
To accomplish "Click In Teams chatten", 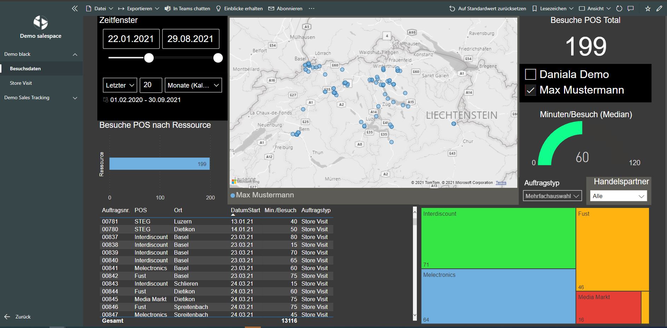I will [188, 8].
